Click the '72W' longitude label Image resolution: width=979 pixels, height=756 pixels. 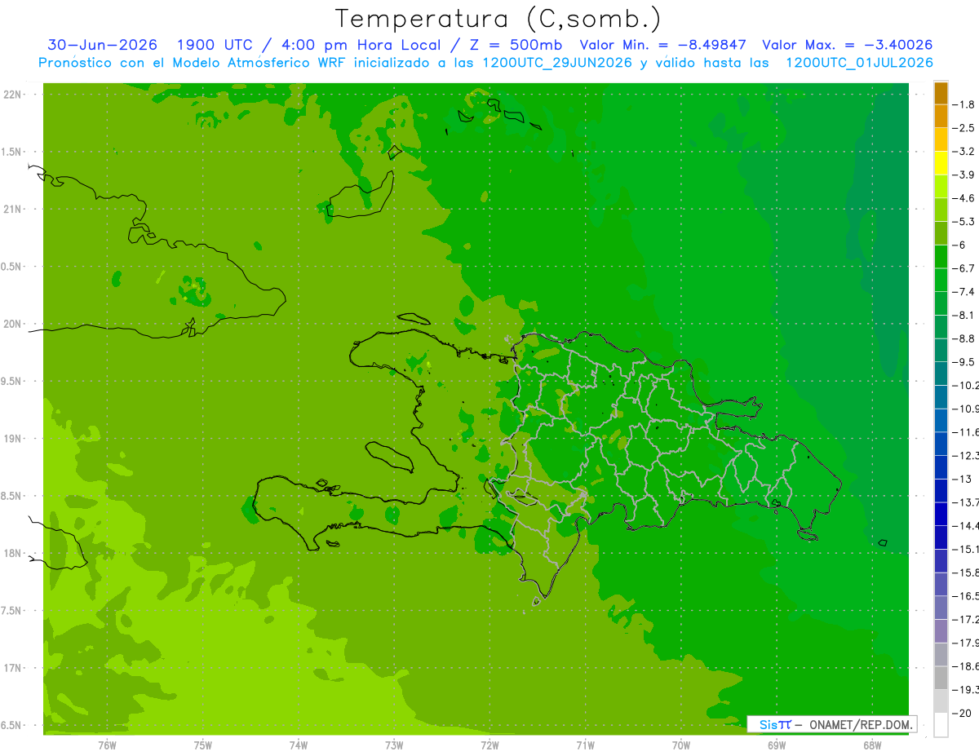489,745
